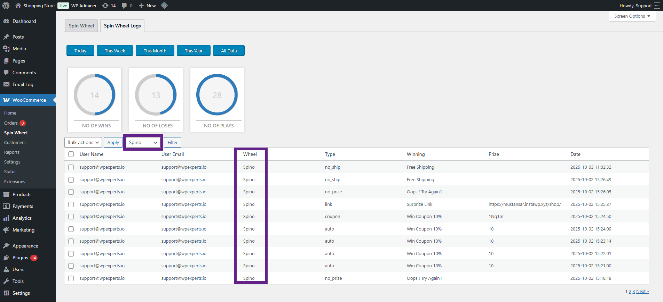The width and height of the screenshot is (663, 302).
Task: Switch to the Spin Wheel tab
Action: click(x=81, y=26)
